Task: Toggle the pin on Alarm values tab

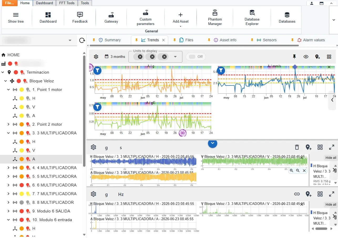Action: [x=292, y=40]
